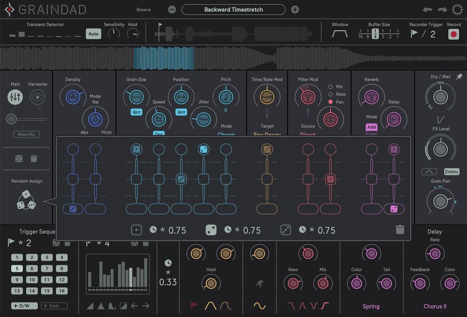
Task: Click the plus button beside the preset name
Action: click(x=295, y=9)
